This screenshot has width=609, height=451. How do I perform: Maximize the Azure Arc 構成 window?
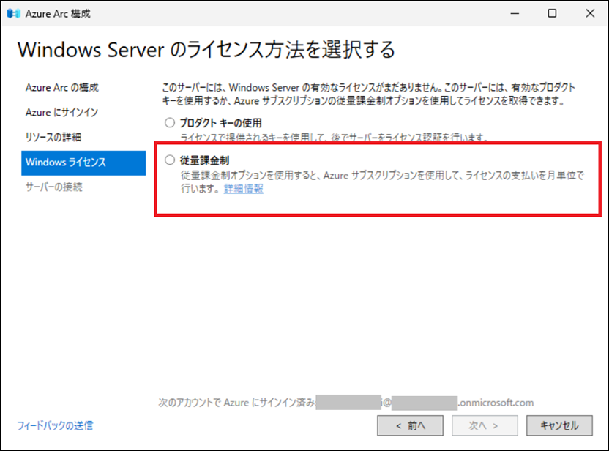[552, 14]
